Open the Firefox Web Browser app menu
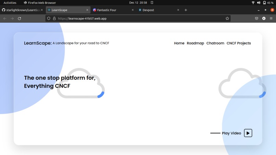The width and height of the screenshot is (276, 155). click(40, 3)
